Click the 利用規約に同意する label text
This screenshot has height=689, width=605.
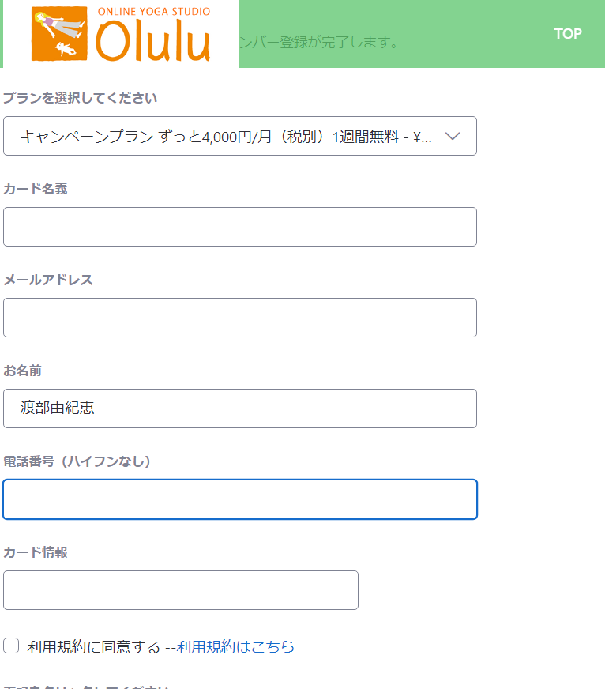point(93,647)
